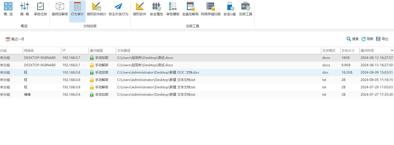Click yellow unlock icon in 2024-07-29 row
The width and height of the screenshot is (394, 145).
pos(92,87)
